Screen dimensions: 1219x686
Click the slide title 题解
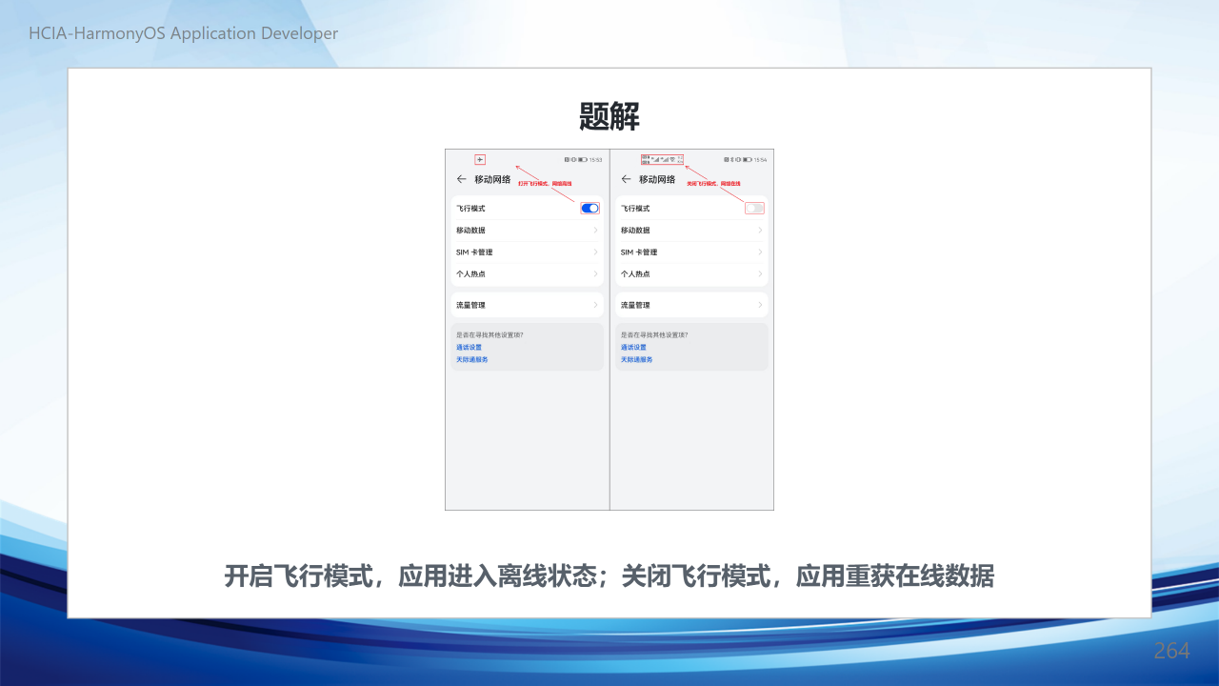tap(609, 117)
